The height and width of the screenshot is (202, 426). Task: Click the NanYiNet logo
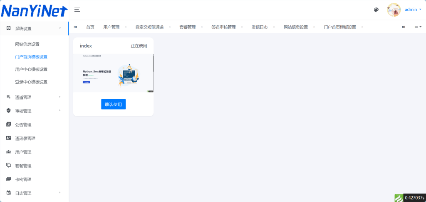pos(34,11)
